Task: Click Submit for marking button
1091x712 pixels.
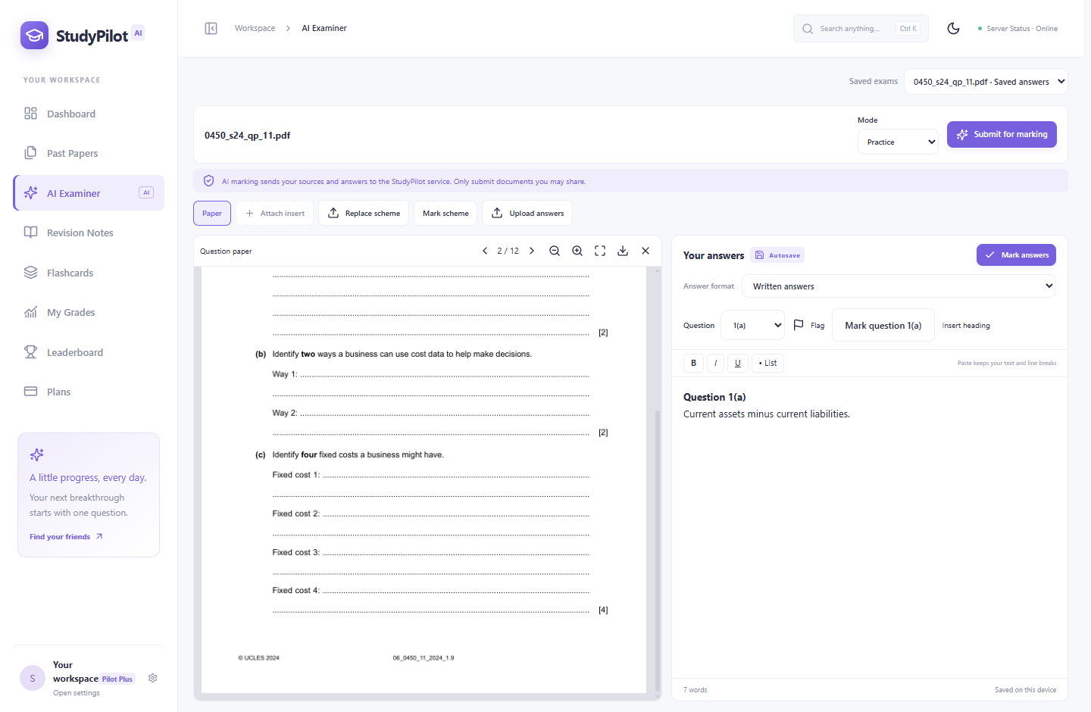Action: point(1002,134)
